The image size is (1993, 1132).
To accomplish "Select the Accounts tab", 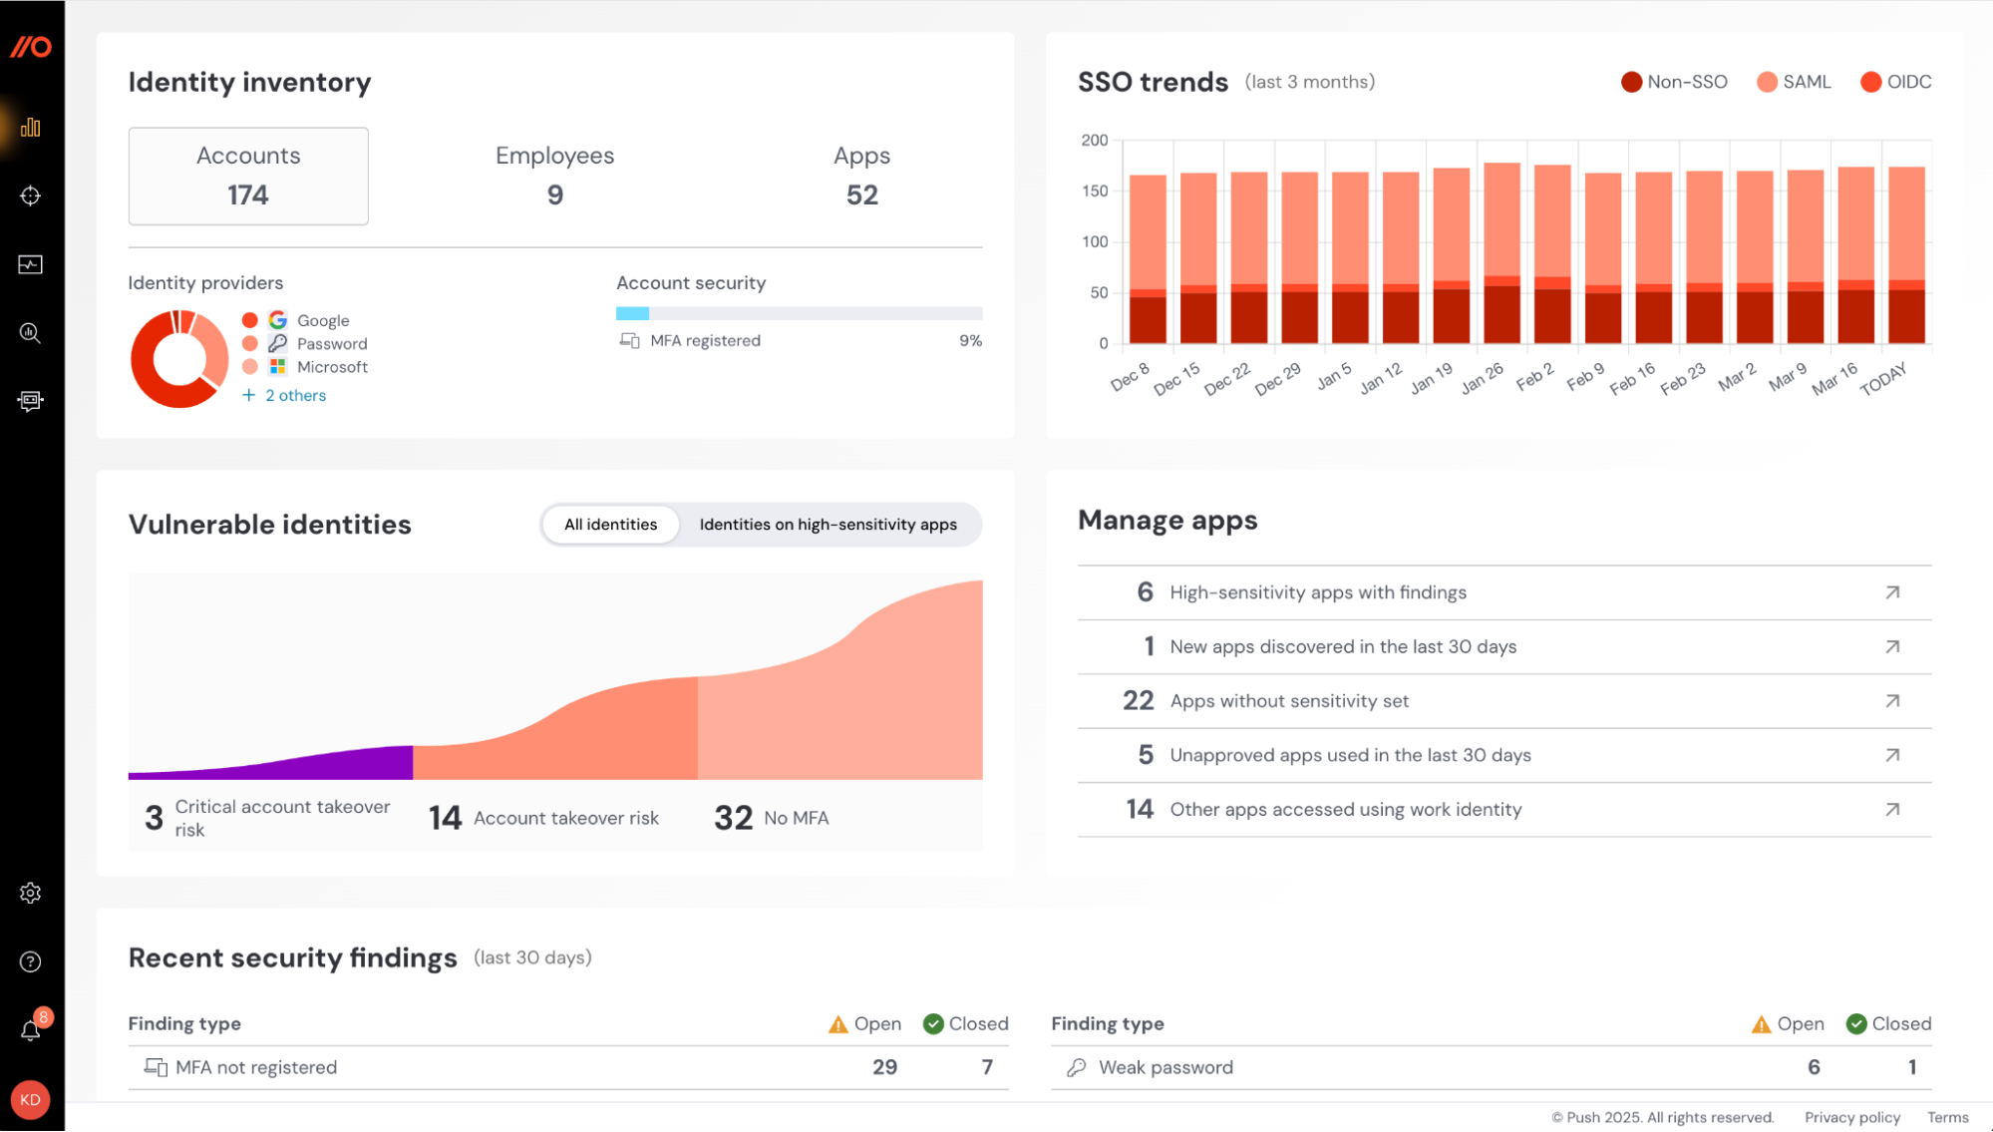I will click(x=248, y=176).
